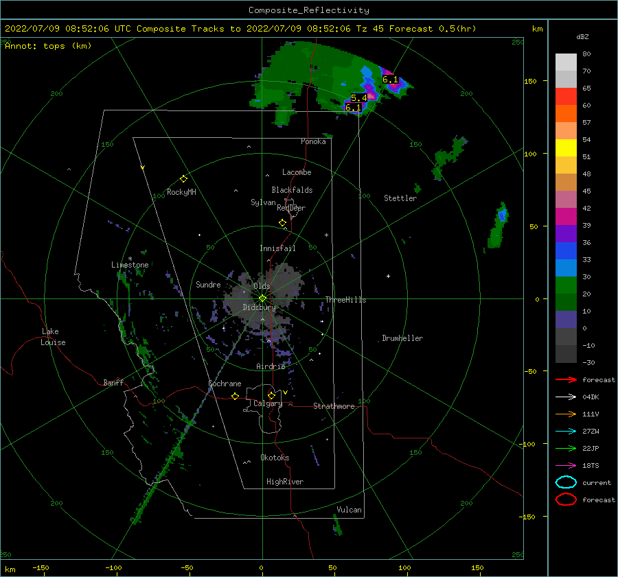
Task: Click the Calgary city label
Action: pyautogui.click(x=268, y=403)
